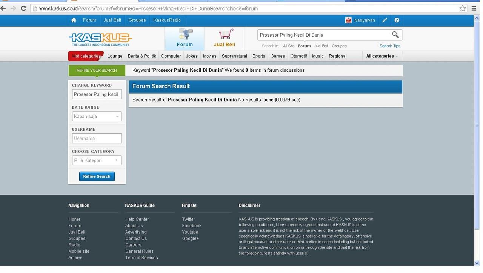The width and height of the screenshot is (483, 273).
Task: Search in Jual Beli option
Action: click(321, 46)
